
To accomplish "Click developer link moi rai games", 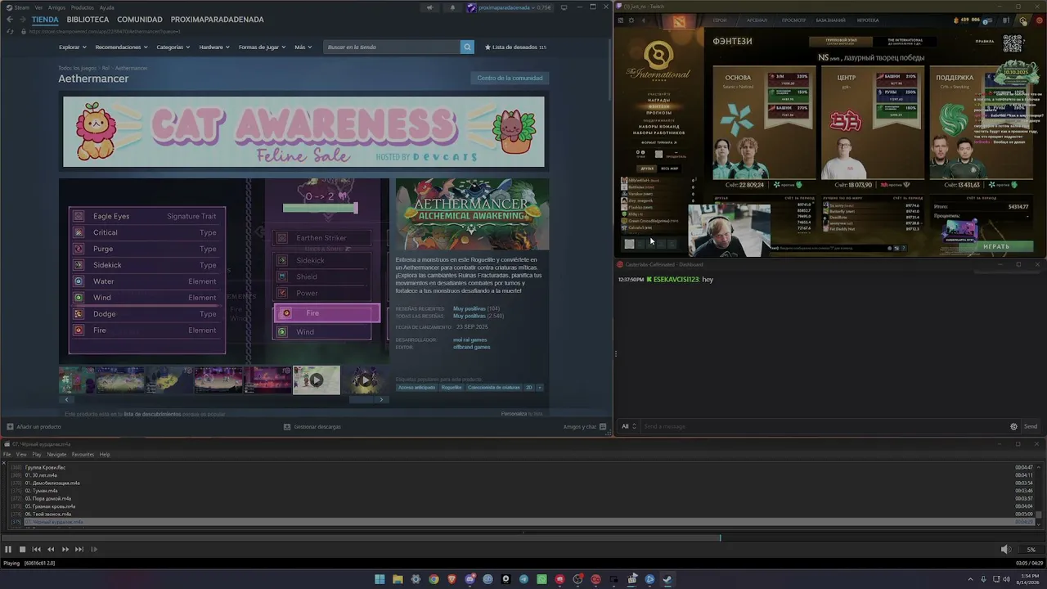I will tap(470, 339).
